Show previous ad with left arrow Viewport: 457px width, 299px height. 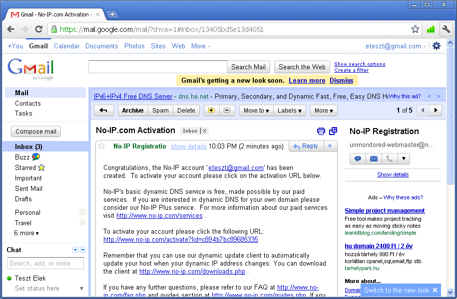[x=430, y=96]
